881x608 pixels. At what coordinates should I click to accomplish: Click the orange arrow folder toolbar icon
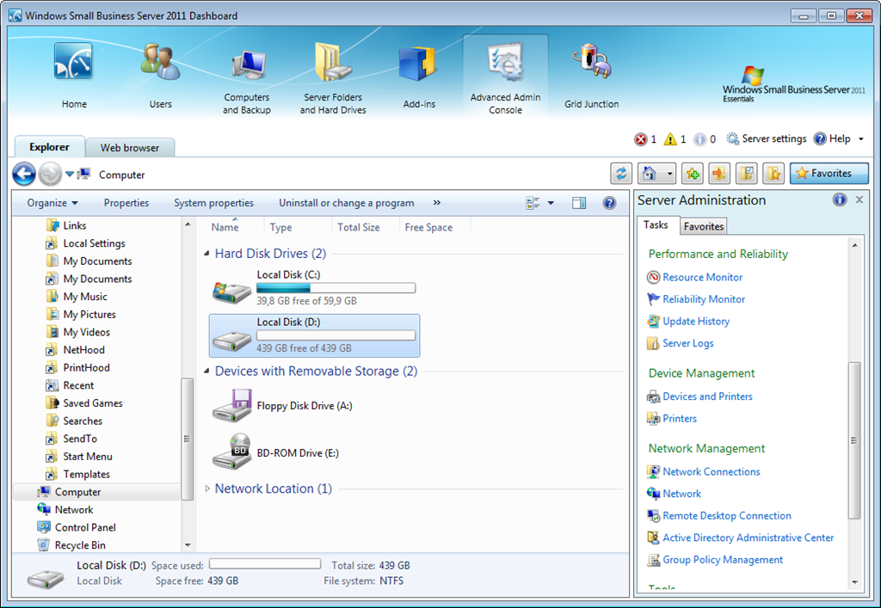pos(719,174)
